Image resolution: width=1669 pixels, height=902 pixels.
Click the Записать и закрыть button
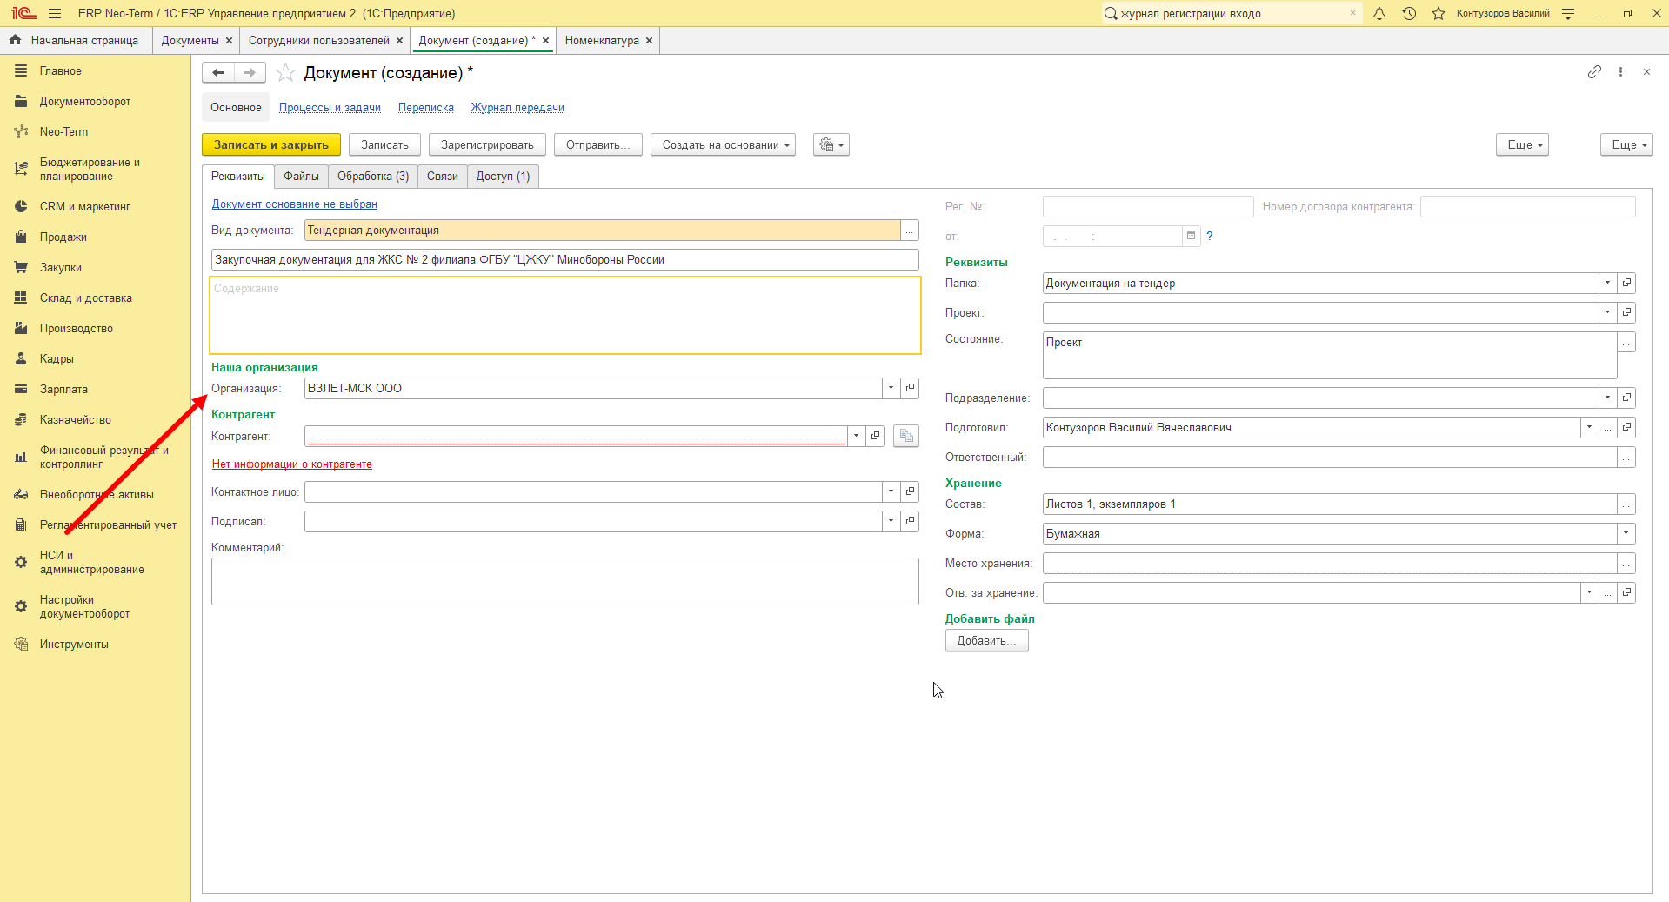[x=271, y=145]
